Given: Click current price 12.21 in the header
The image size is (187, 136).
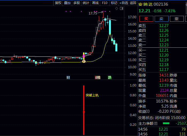Looking at the screenshot, I should [x=145, y=11].
